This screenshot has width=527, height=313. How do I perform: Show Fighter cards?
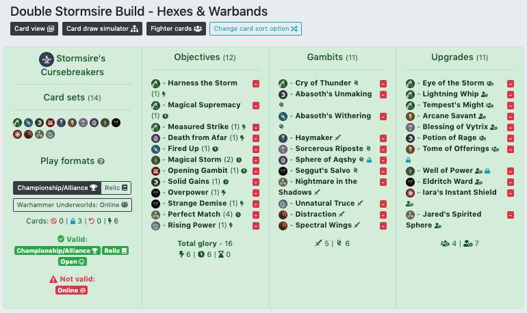click(176, 29)
